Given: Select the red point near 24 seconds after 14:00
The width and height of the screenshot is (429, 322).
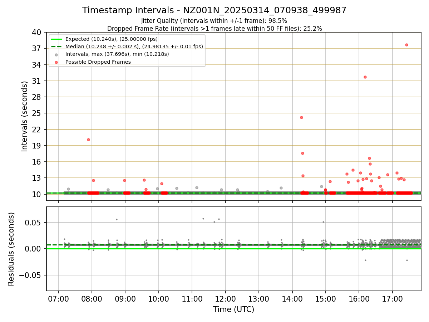Looking at the screenshot, I should pos(301,117).
